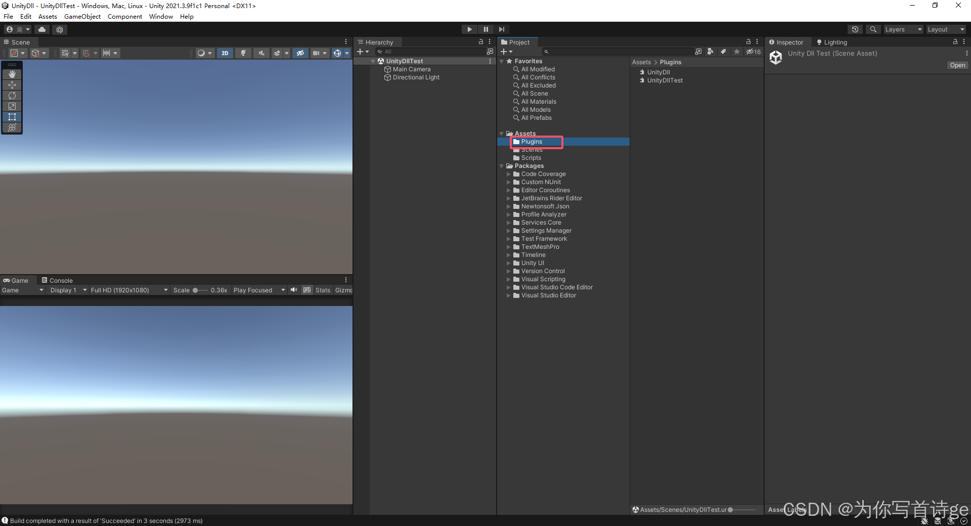This screenshot has width=971, height=526.
Task: Open the Layers dropdown
Action: pyautogui.click(x=903, y=29)
